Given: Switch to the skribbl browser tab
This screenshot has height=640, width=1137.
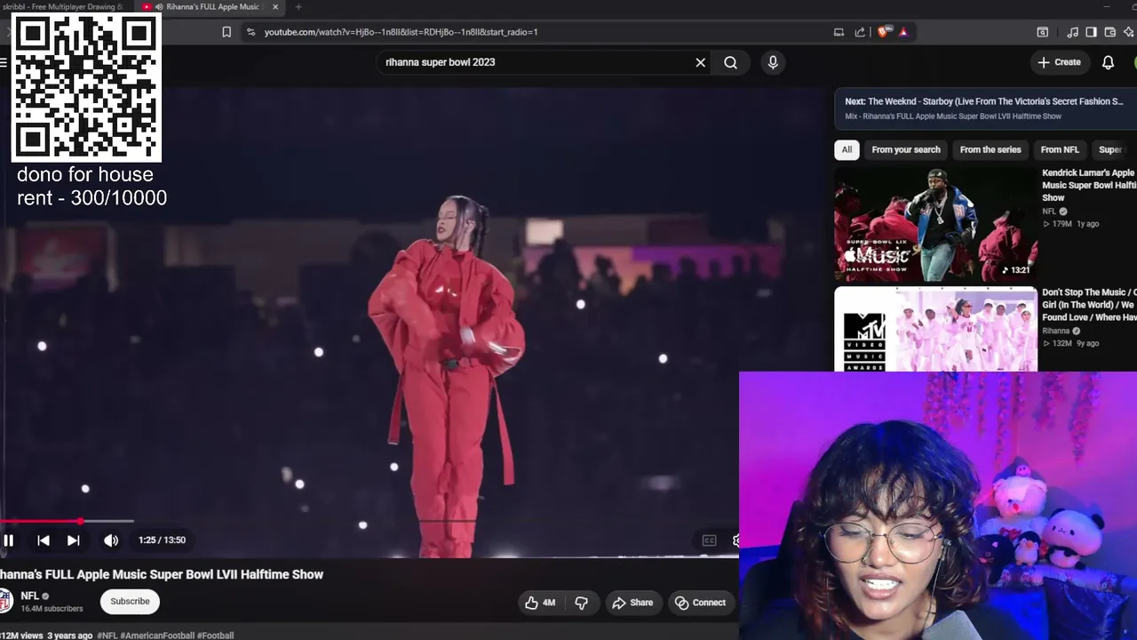Looking at the screenshot, I should click(x=64, y=7).
